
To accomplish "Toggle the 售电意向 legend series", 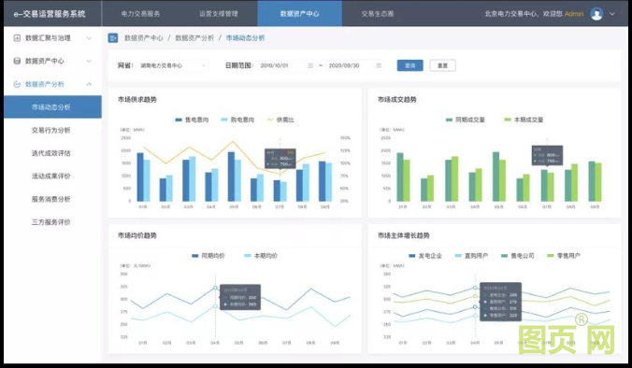I will tap(192, 120).
